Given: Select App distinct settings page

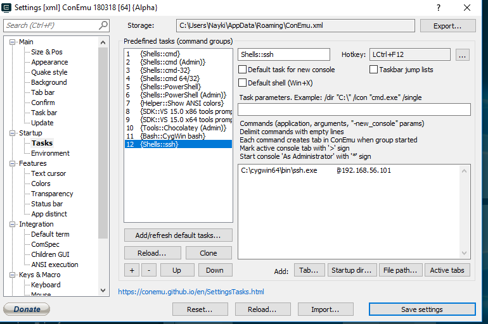Looking at the screenshot, I should coord(49,214).
